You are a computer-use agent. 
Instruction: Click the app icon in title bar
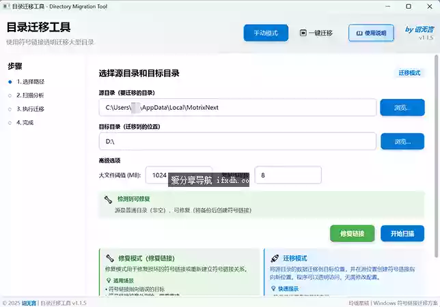click(x=6, y=6)
